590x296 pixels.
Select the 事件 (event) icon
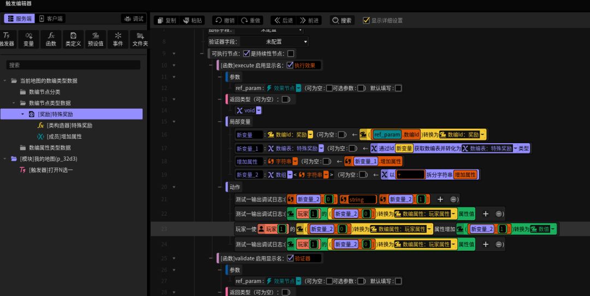[118, 38]
